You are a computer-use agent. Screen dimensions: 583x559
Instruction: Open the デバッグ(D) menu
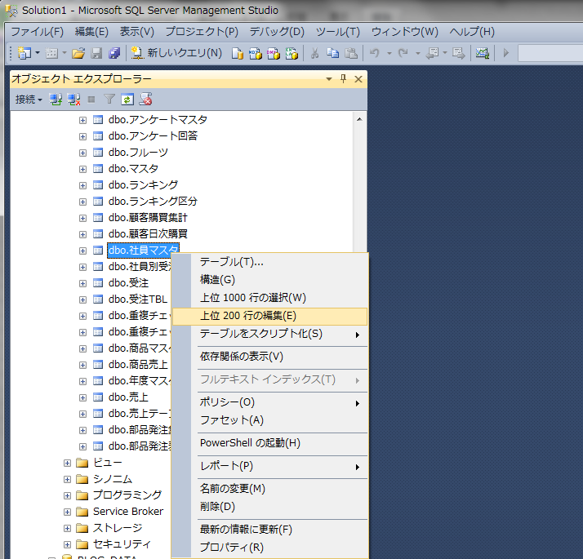(x=277, y=32)
